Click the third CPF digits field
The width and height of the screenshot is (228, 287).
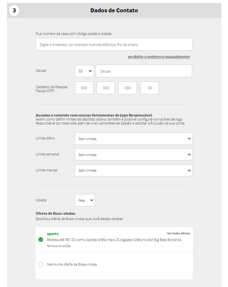tap(128, 88)
